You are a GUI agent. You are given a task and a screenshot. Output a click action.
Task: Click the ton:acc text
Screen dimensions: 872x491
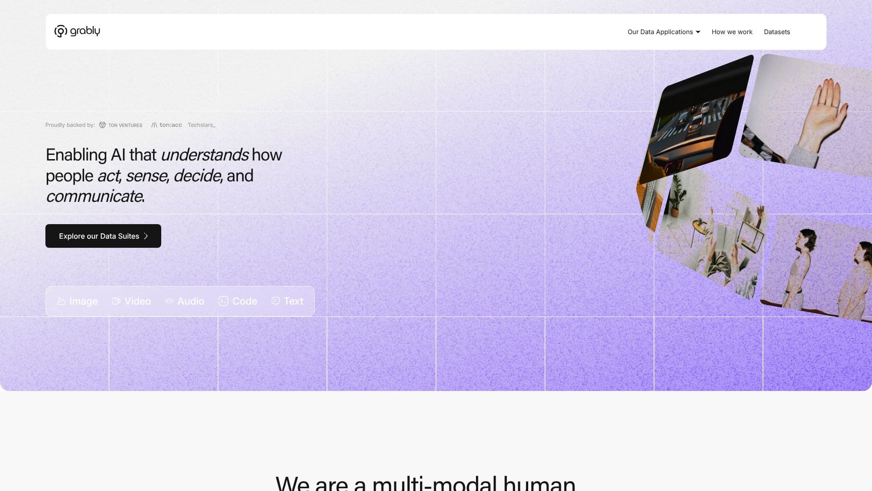tap(171, 125)
